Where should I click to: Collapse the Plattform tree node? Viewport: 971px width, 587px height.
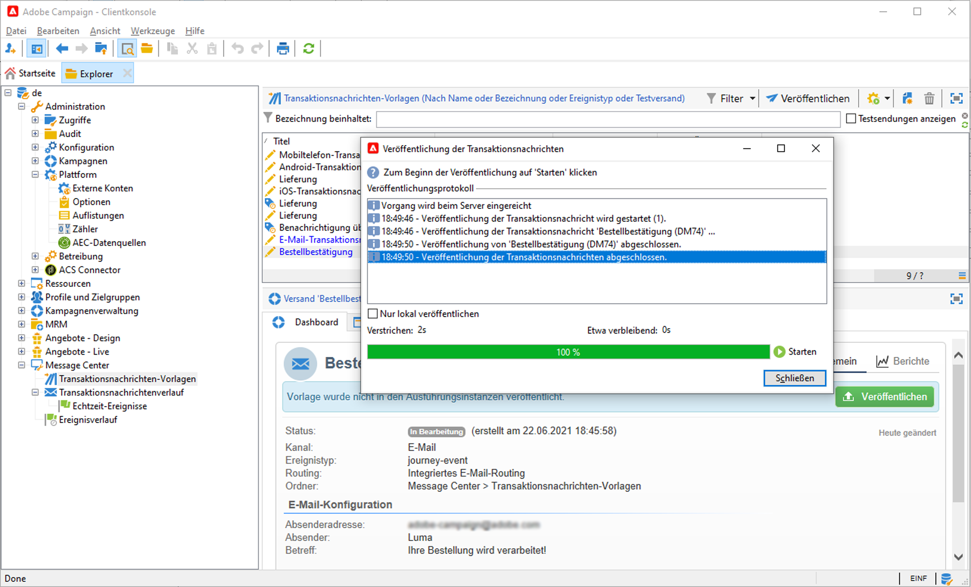pyautogui.click(x=35, y=175)
